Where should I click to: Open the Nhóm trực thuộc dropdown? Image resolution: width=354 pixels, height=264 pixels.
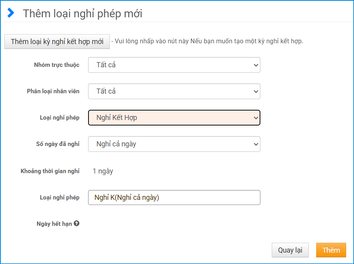click(x=174, y=65)
